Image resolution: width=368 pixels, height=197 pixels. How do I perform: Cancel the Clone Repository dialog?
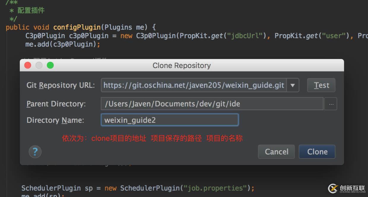(276, 152)
